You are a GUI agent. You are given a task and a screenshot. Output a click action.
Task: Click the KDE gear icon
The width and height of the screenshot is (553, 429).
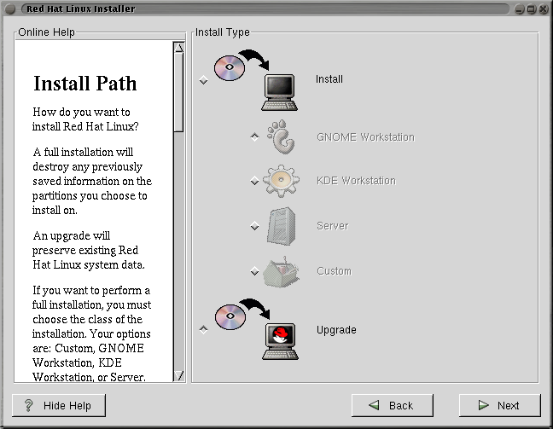[x=281, y=181]
